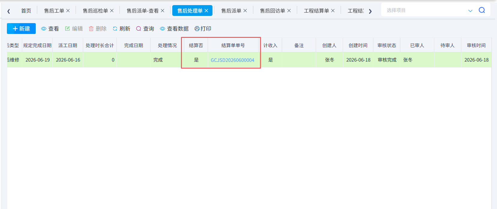
Task: Close the 售后工单 tab
Action: tap(68, 11)
